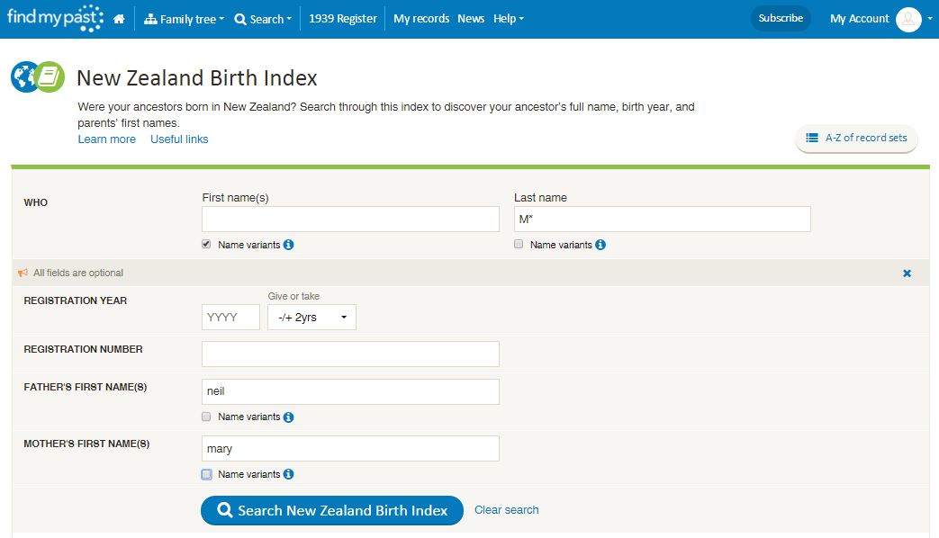Click the Clear search link
Screen dimensions: 939x538
coord(506,510)
